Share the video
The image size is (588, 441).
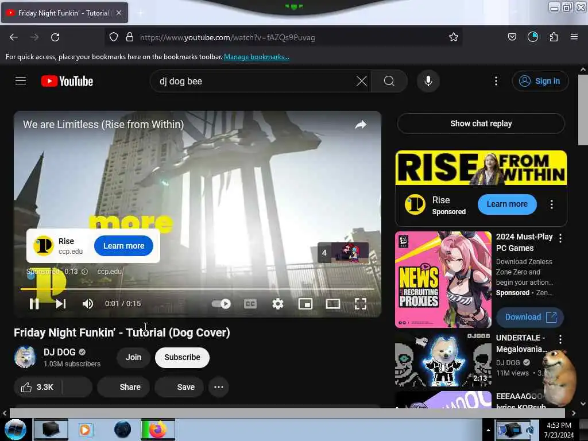tap(123, 388)
